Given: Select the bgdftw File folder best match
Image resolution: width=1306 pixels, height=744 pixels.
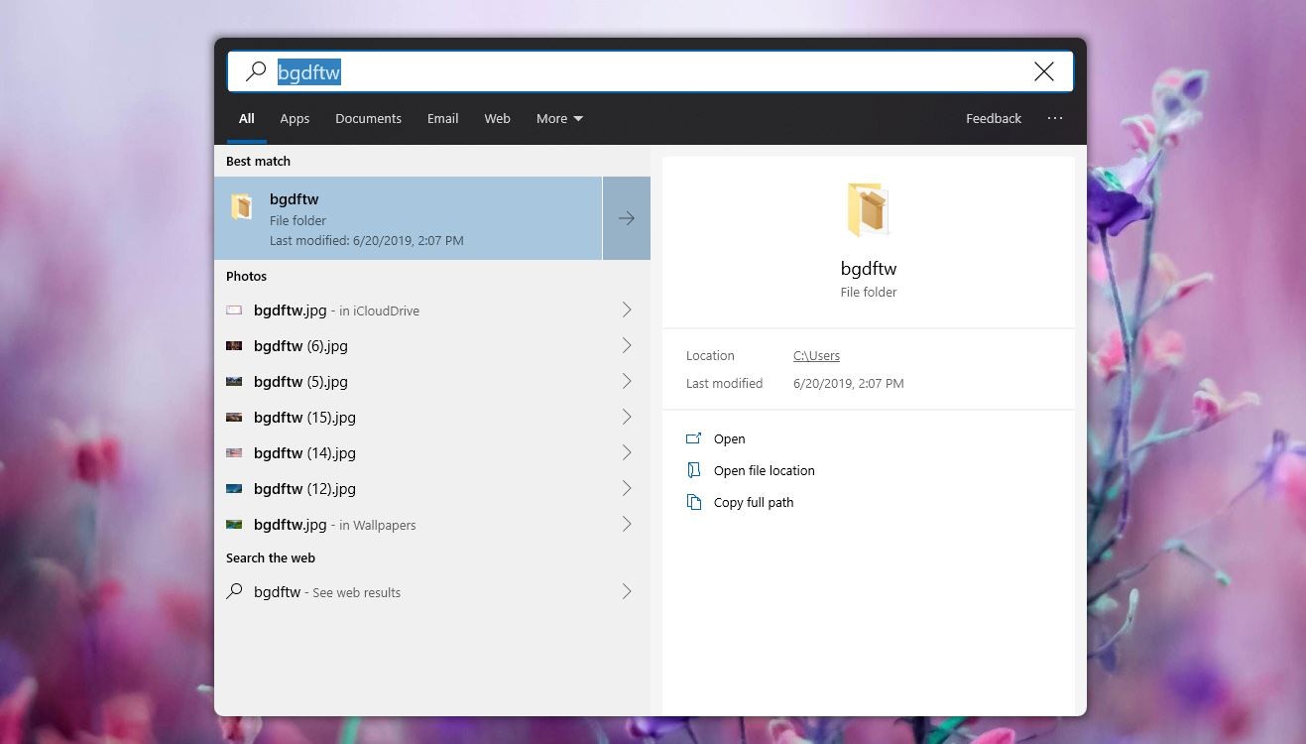Looking at the screenshot, I should point(408,218).
